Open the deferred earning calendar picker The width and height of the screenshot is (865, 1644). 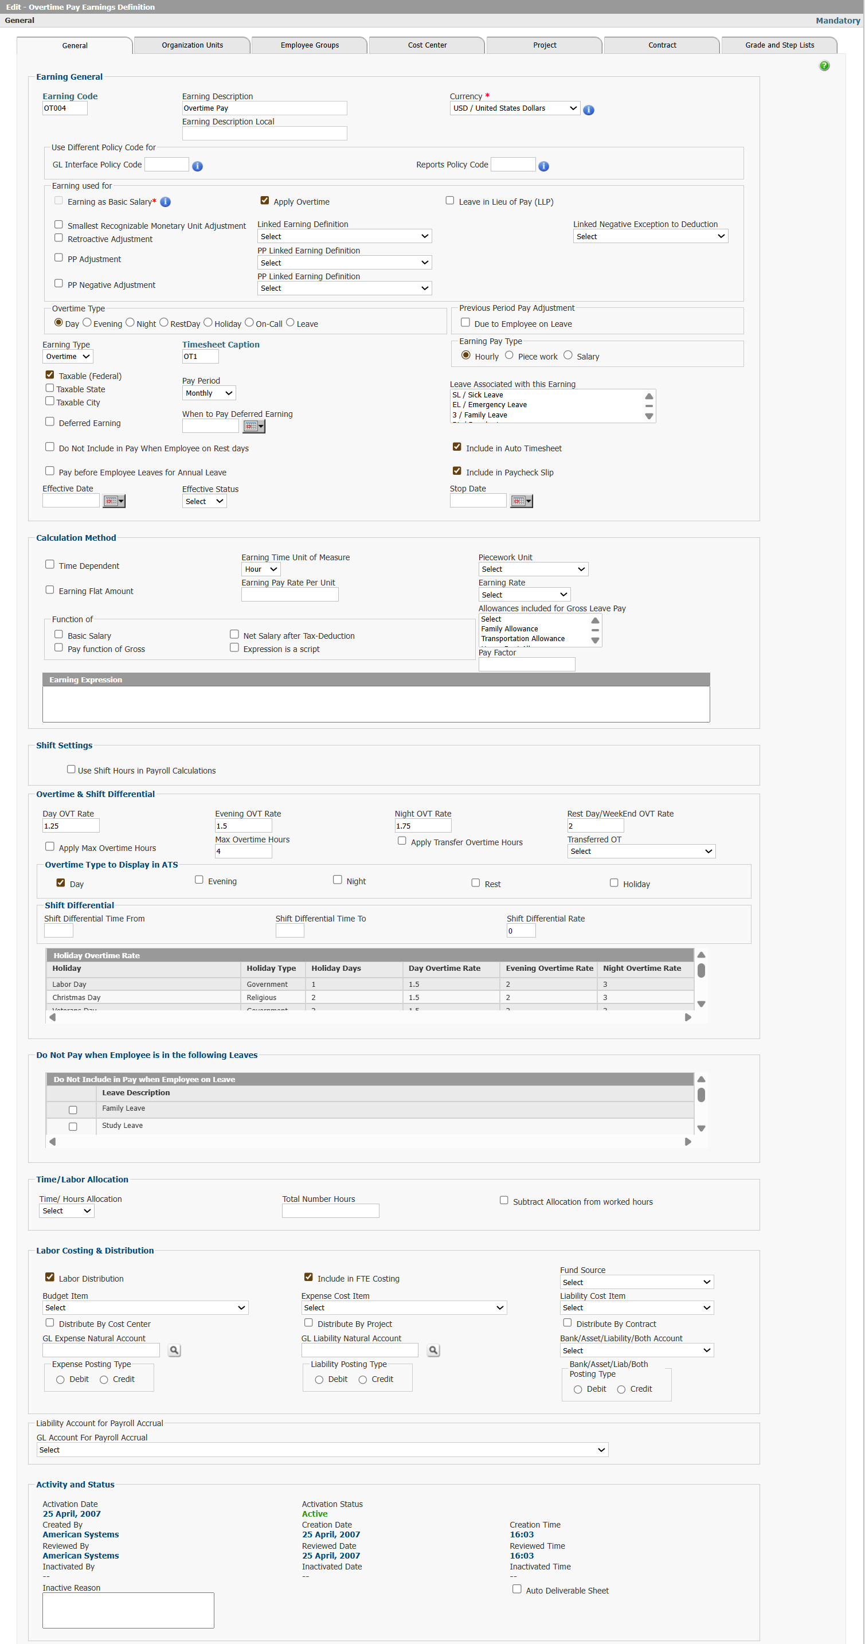tap(254, 426)
